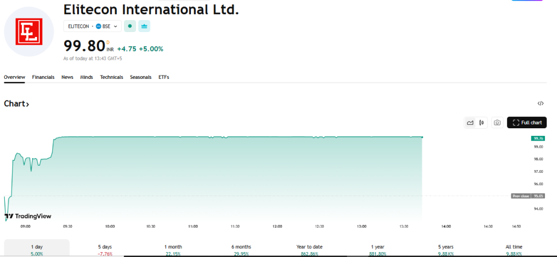Open the ELITECON BSE symbol dropdown
This screenshot has height=257, width=557.
click(x=92, y=26)
